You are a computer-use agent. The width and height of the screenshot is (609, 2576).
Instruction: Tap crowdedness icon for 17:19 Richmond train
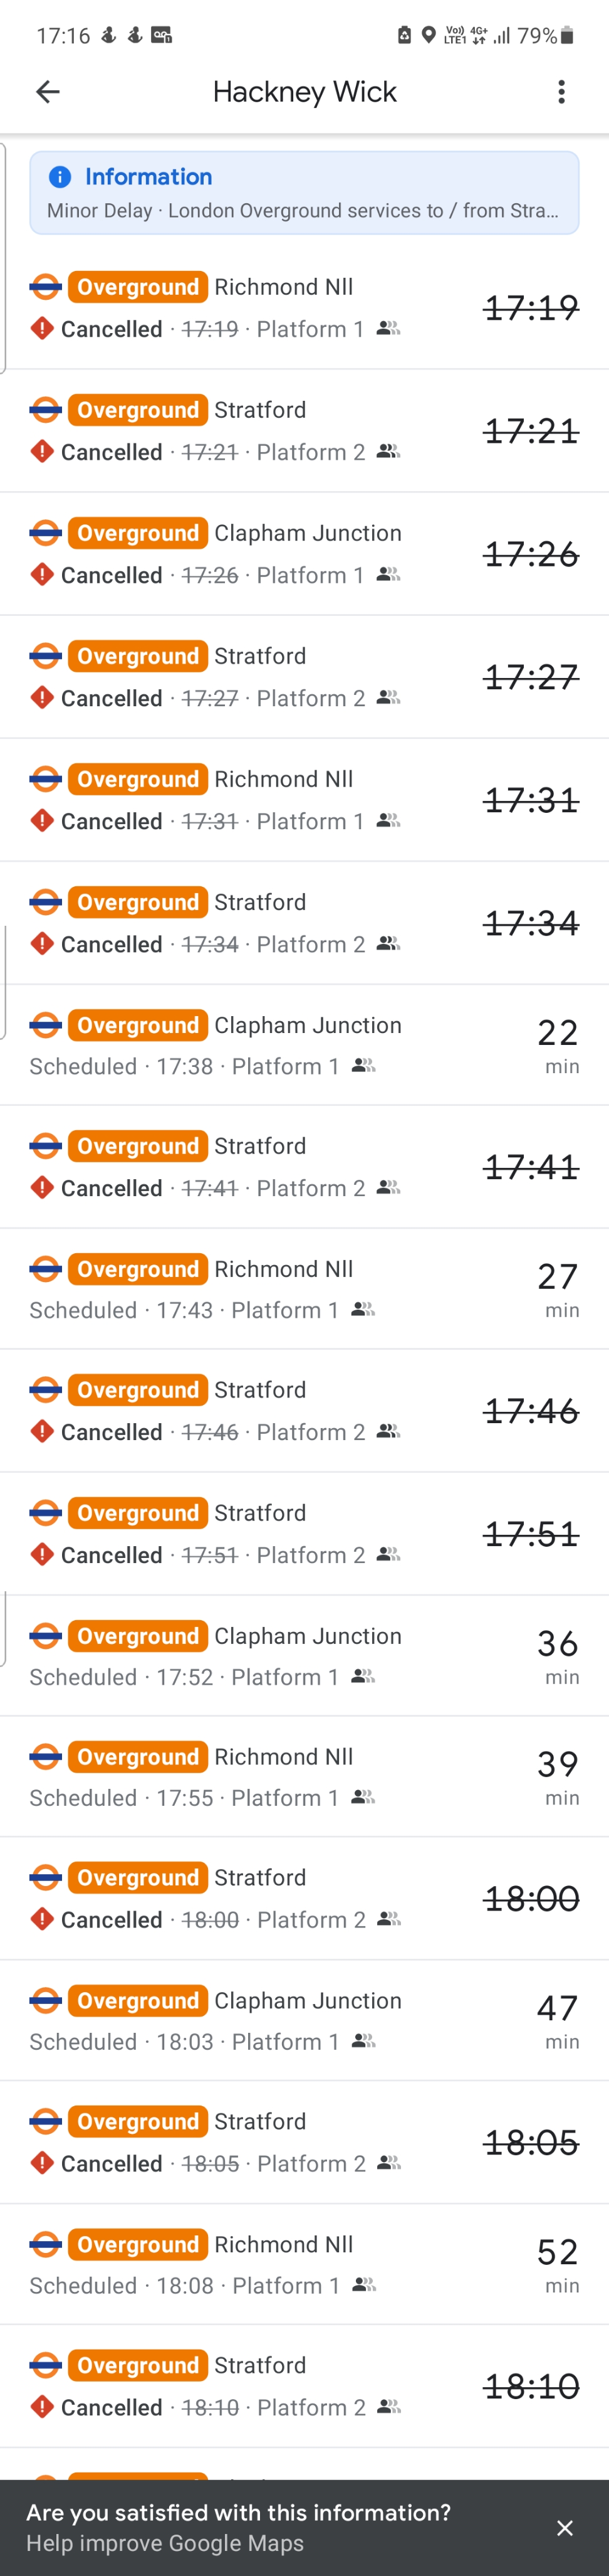coord(388,329)
